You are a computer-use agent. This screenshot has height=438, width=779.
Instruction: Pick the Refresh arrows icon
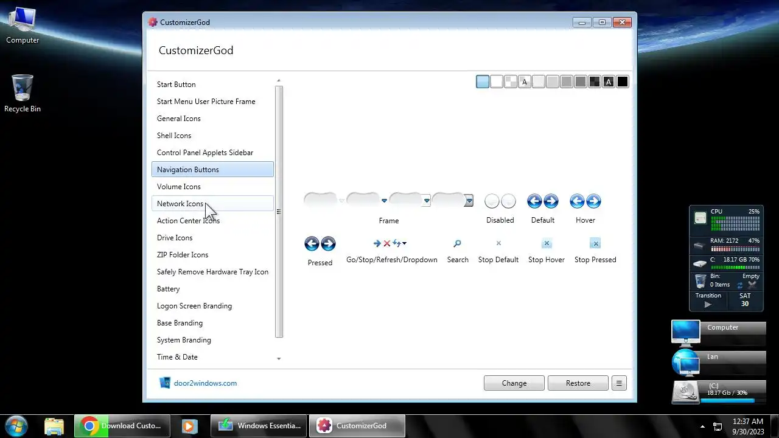[396, 243]
